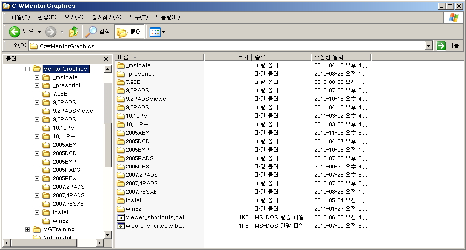Toggle the Folders pane button

[129, 32]
